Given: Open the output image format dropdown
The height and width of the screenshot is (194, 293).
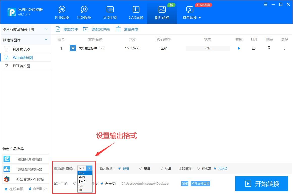Looking at the screenshot, I should click(89, 168).
